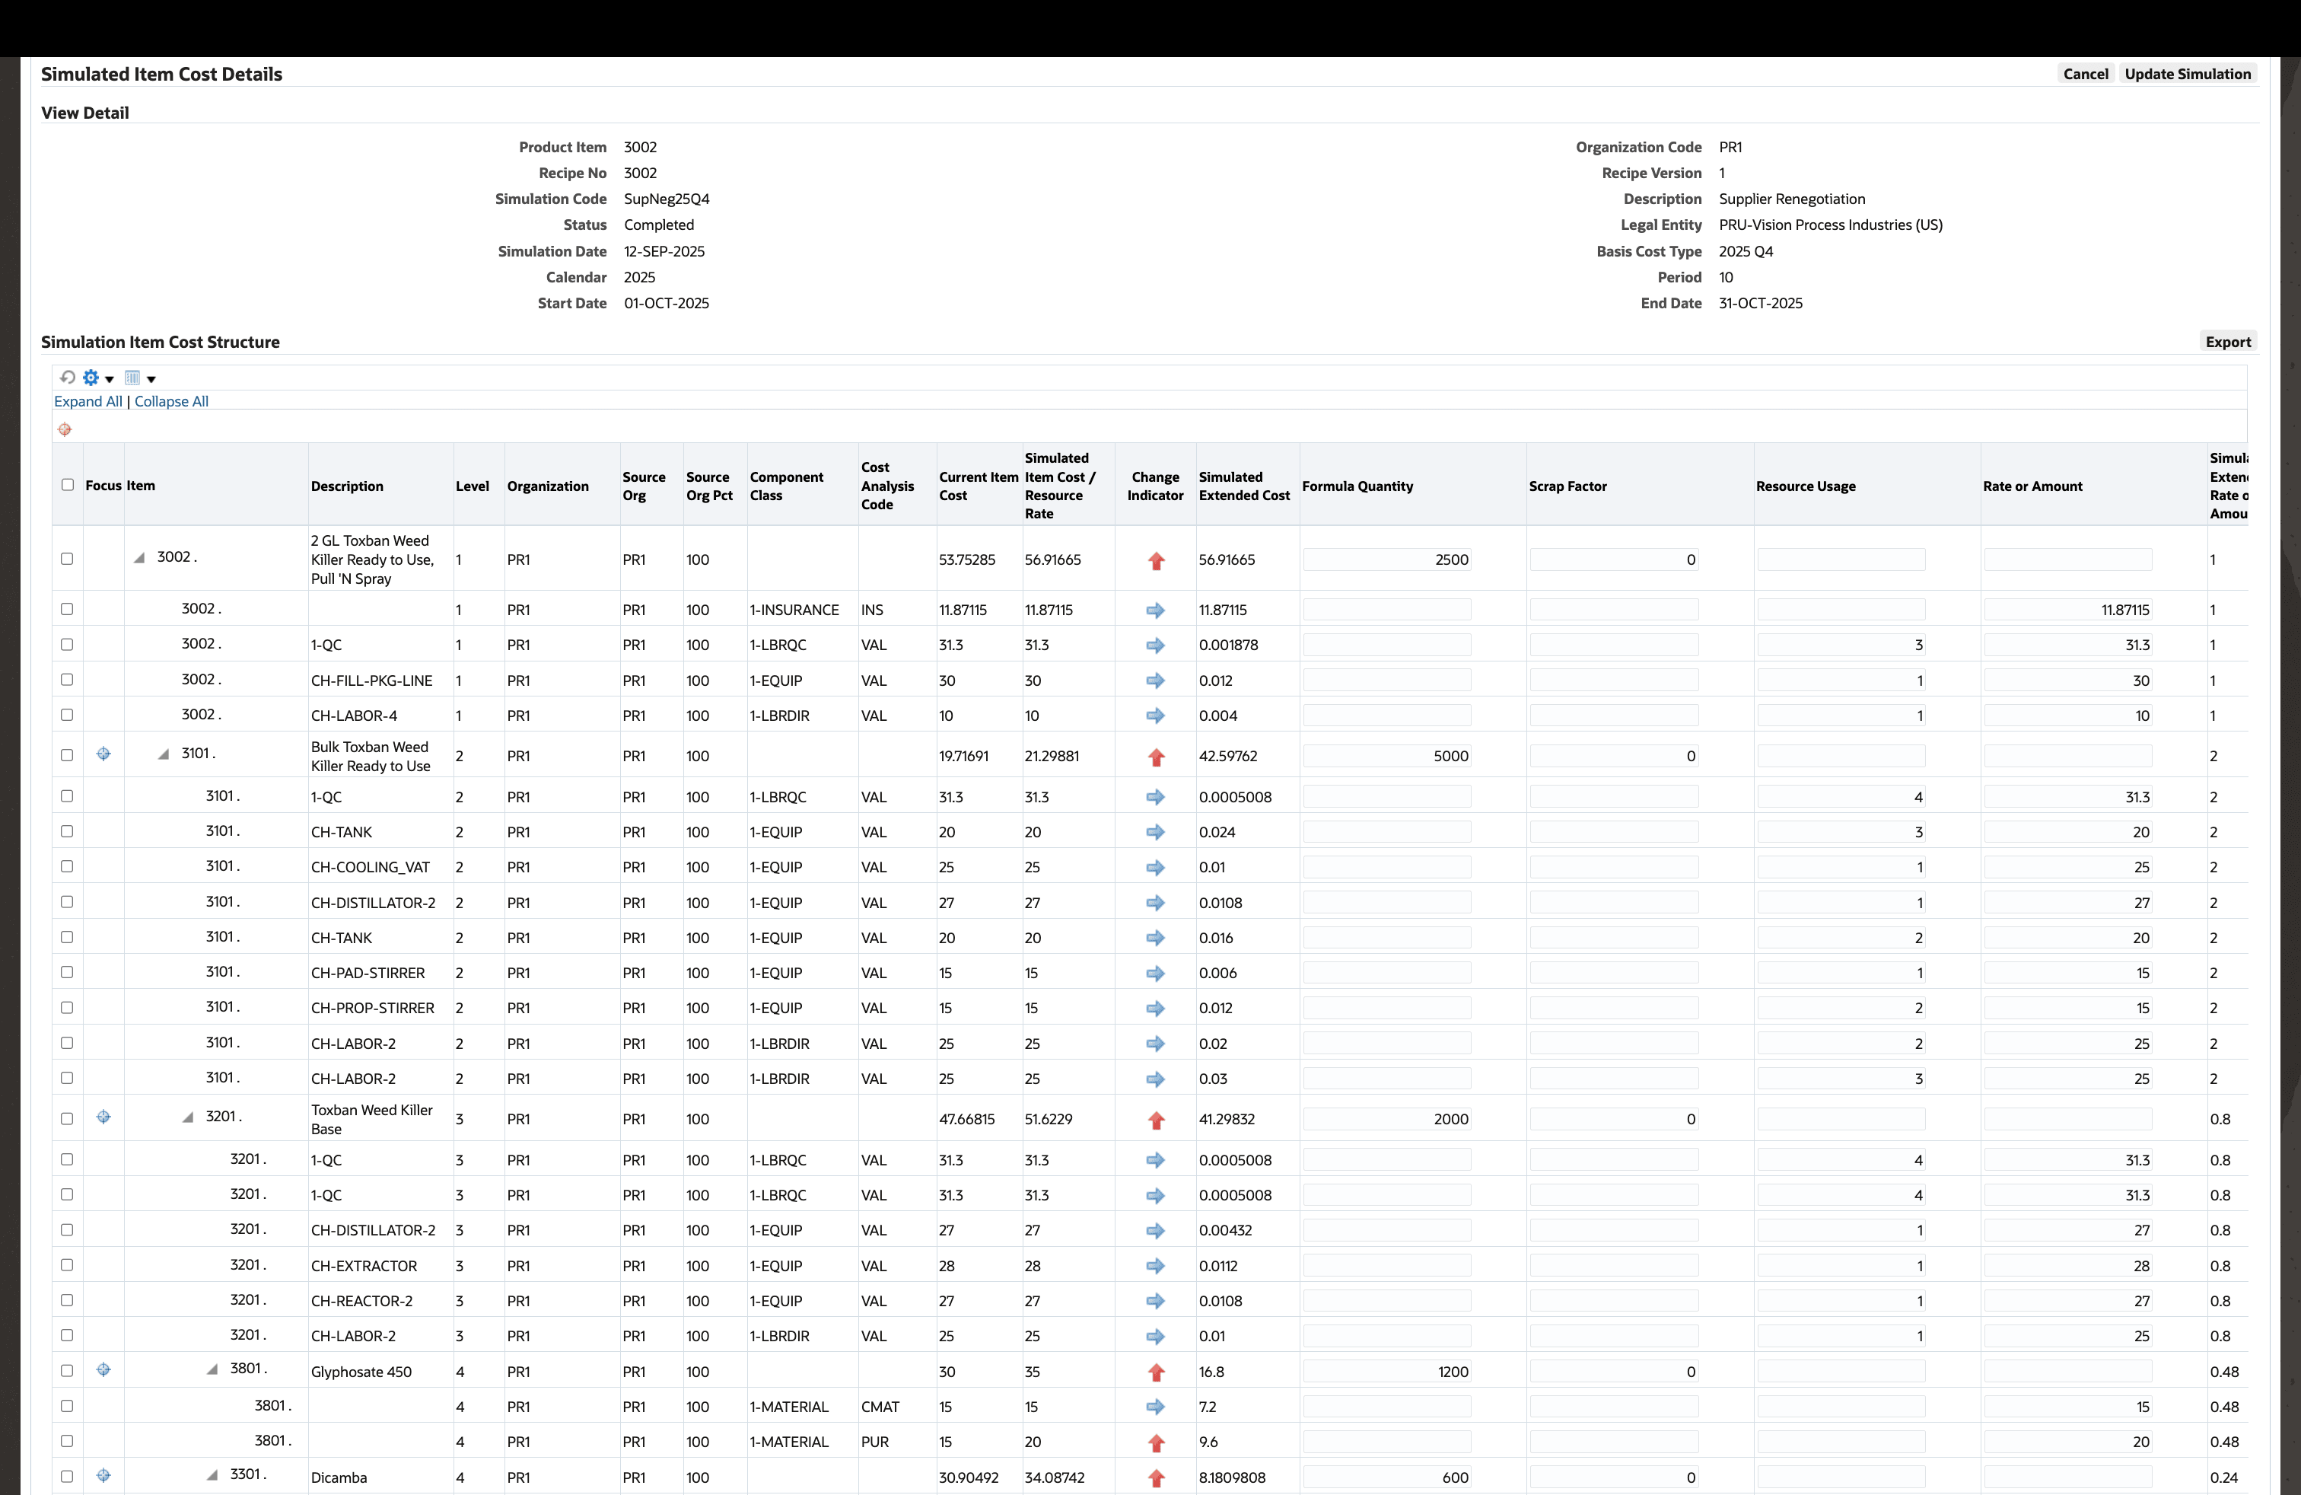The width and height of the screenshot is (2301, 1495).
Task: Open the dropdown arrow next to the gear icon
Action: [x=110, y=380]
